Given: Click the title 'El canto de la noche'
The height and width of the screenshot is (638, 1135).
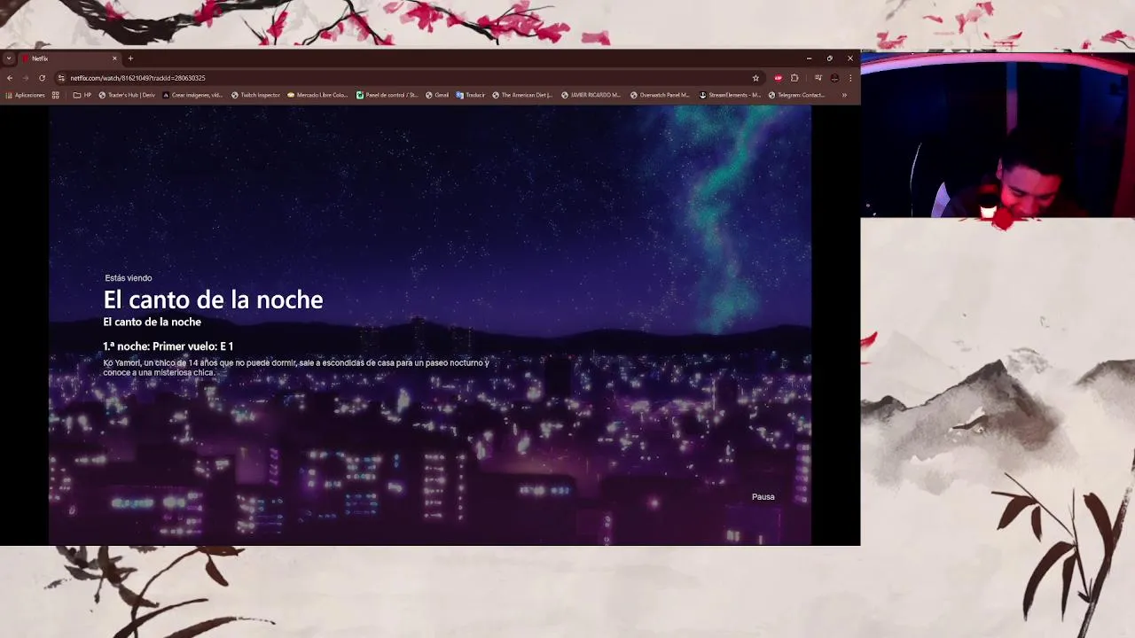Looking at the screenshot, I should pos(213,300).
